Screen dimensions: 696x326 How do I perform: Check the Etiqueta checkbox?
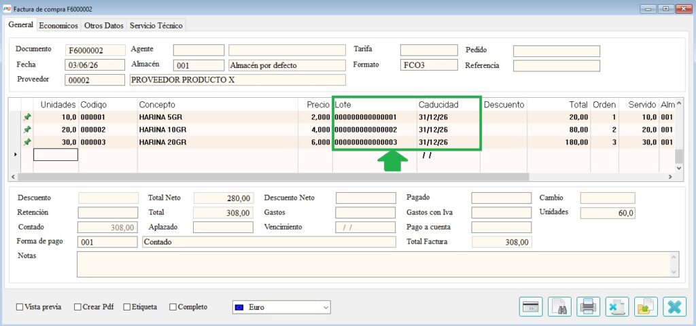127,307
